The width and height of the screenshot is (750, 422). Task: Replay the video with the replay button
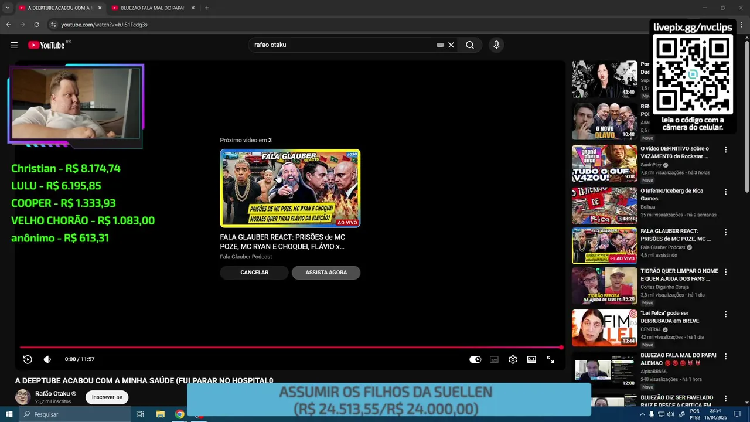click(28, 359)
